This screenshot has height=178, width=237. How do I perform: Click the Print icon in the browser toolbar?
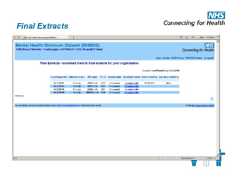(193, 37)
